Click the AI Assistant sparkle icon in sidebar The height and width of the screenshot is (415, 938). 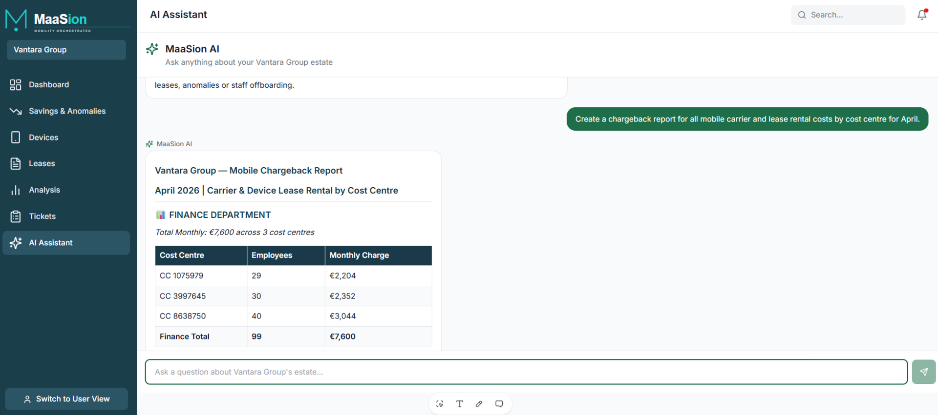(x=16, y=243)
